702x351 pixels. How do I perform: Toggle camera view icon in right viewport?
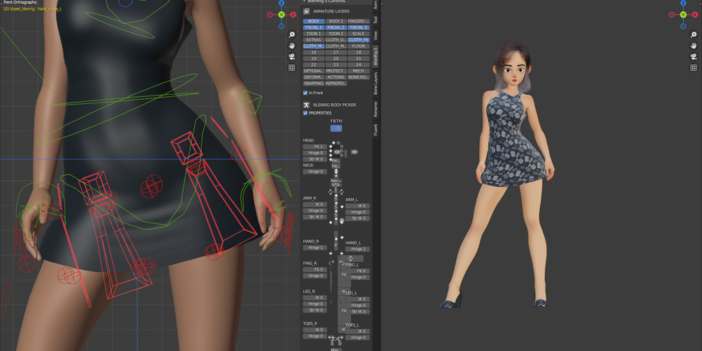click(694, 57)
